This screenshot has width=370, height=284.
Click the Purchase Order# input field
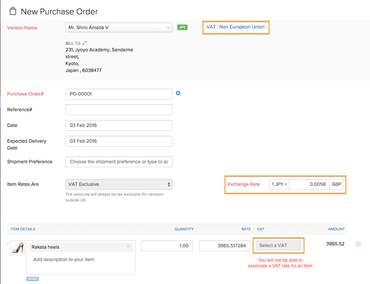tap(119, 94)
